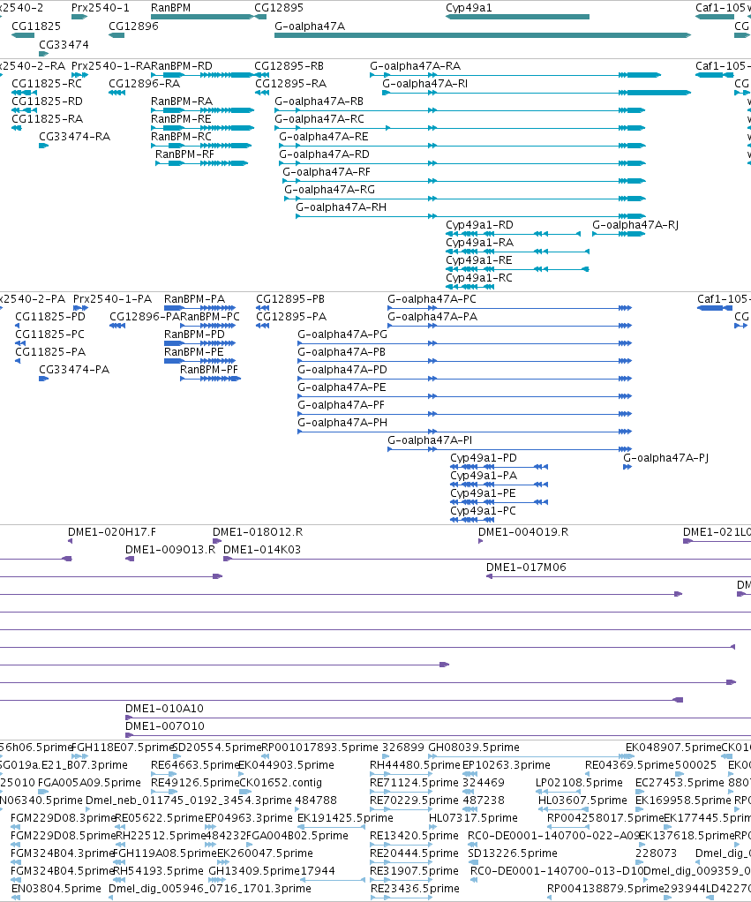This screenshot has height=902, width=751.
Task: Click EST RH44480.5prime
Action: pos(415,766)
